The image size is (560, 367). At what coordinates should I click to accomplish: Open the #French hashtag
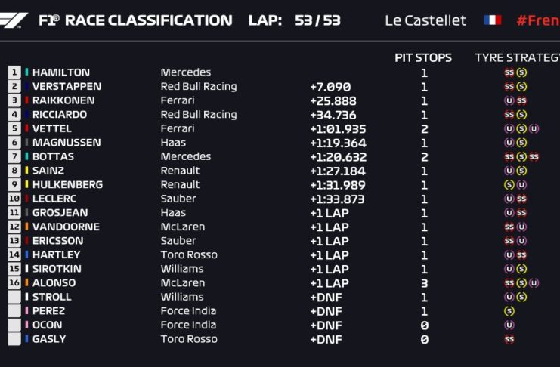pyautogui.click(x=537, y=20)
